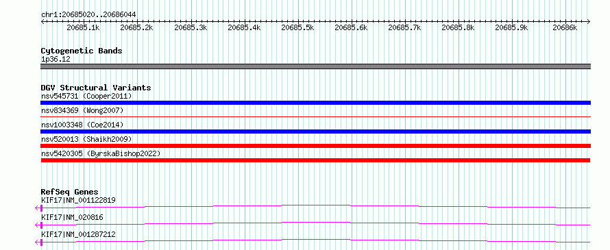The width and height of the screenshot is (610, 250).
Task: Click the nsv520013 (Shaikh2009) label
Action: (86, 139)
